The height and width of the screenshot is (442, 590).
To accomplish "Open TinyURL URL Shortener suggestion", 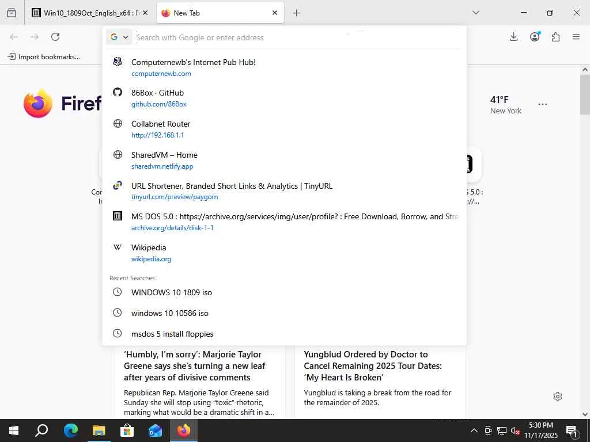I will 285,191.
